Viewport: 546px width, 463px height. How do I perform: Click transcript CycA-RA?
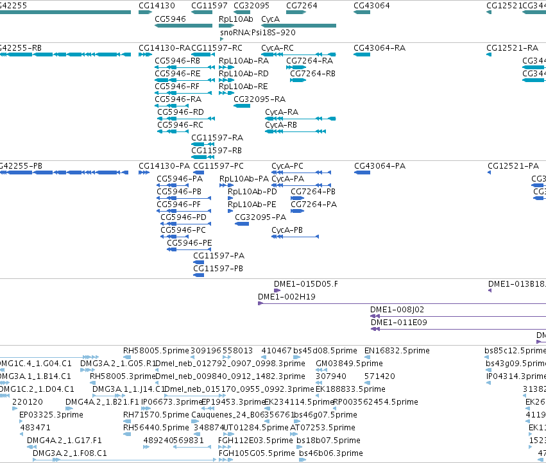coord(282,112)
